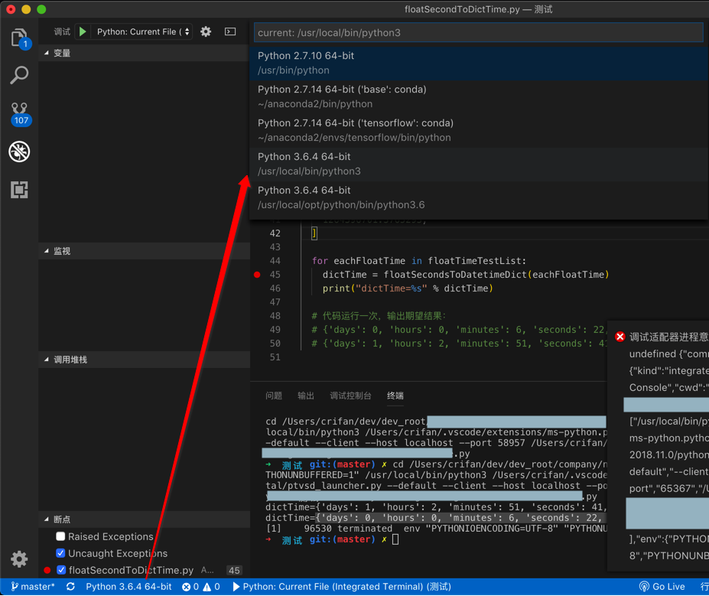
Task: Toggle the floatSecondToDictTime.py breakpoint checkbox
Action: click(x=60, y=570)
